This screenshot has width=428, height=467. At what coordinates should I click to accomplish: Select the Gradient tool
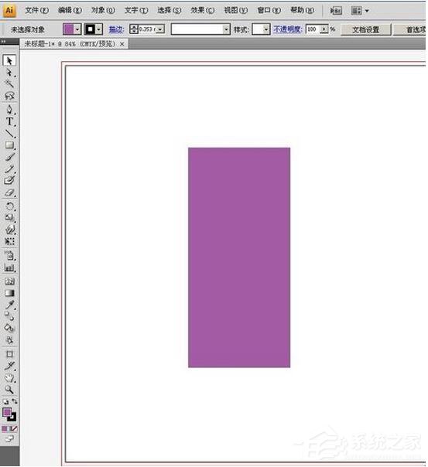click(9, 293)
